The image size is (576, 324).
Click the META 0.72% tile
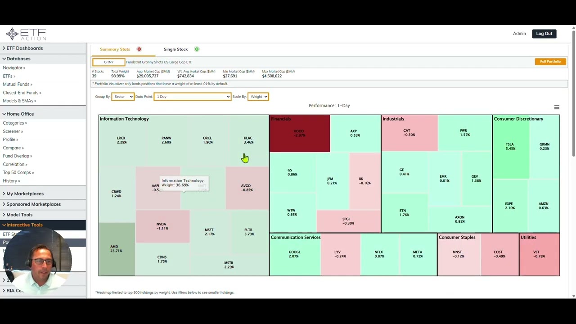click(418, 254)
